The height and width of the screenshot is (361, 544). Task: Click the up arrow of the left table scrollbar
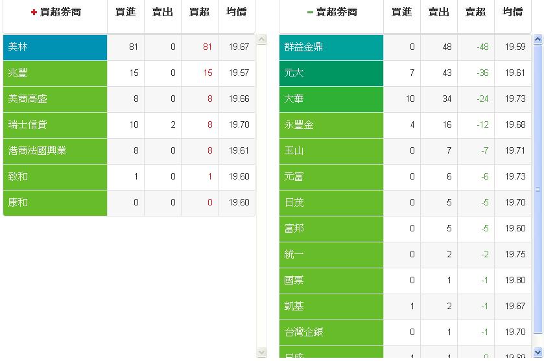[261, 40]
